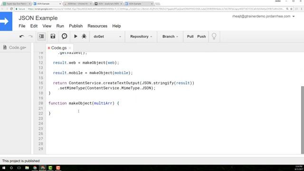Expand the Repository dropdown
The image size is (304, 171).
coord(141,37)
